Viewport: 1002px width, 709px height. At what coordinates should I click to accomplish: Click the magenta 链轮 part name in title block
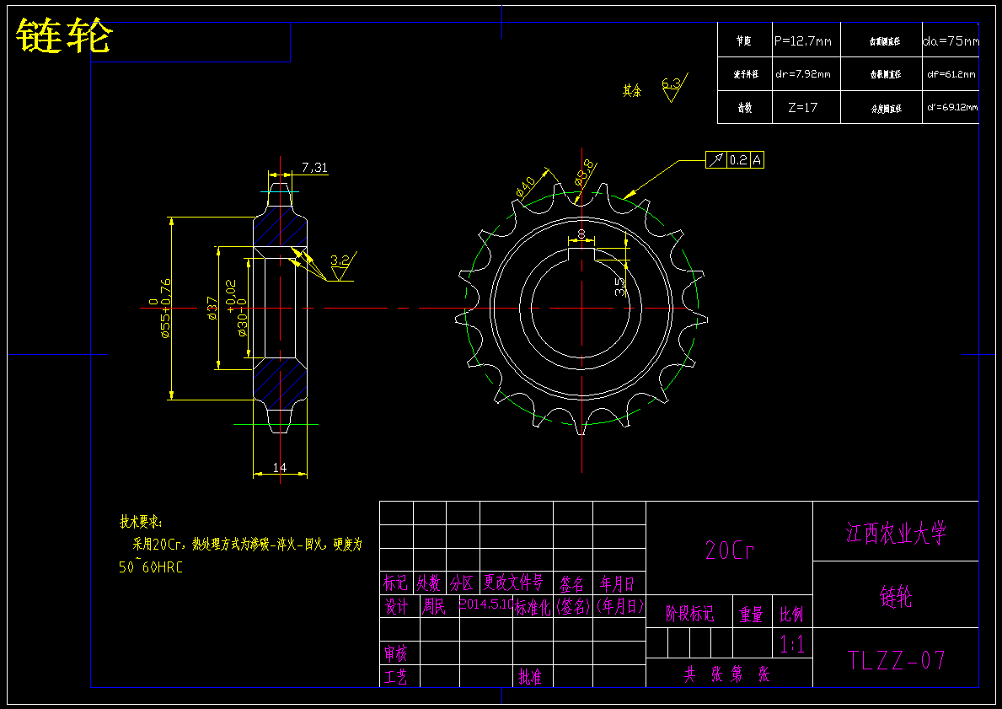click(896, 597)
